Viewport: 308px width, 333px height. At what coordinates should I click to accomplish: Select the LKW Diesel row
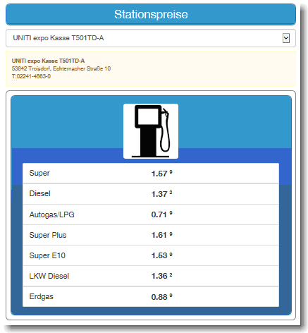151,276
